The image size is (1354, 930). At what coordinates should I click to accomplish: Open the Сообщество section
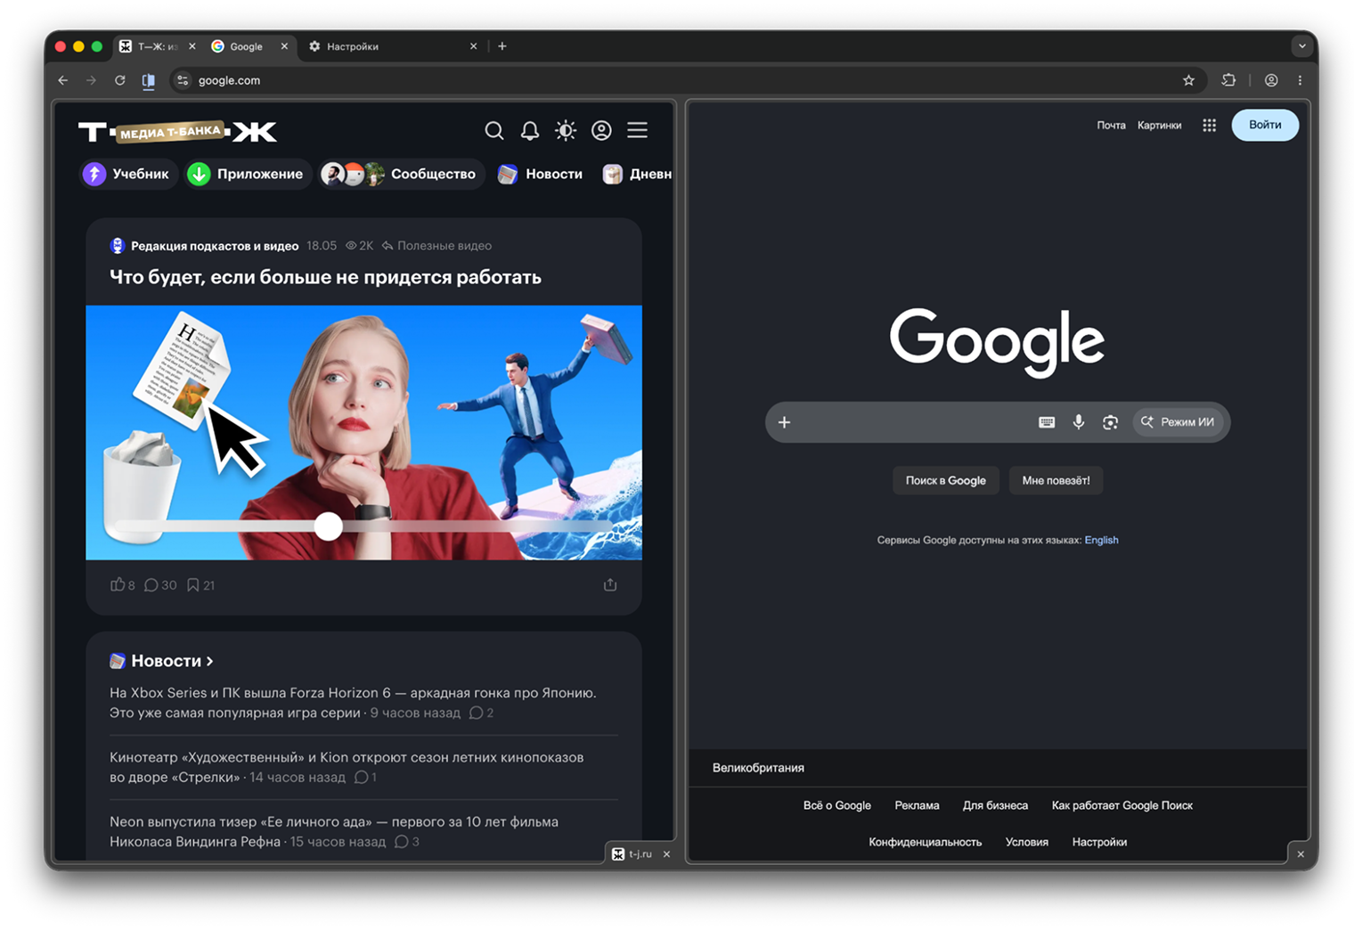click(400, 174)
